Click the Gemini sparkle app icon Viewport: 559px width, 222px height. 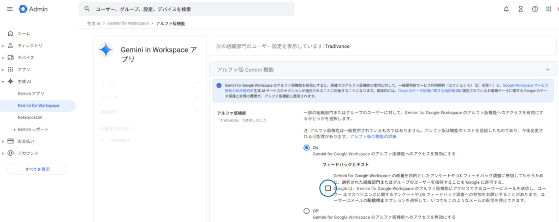[x=106, y=50]
